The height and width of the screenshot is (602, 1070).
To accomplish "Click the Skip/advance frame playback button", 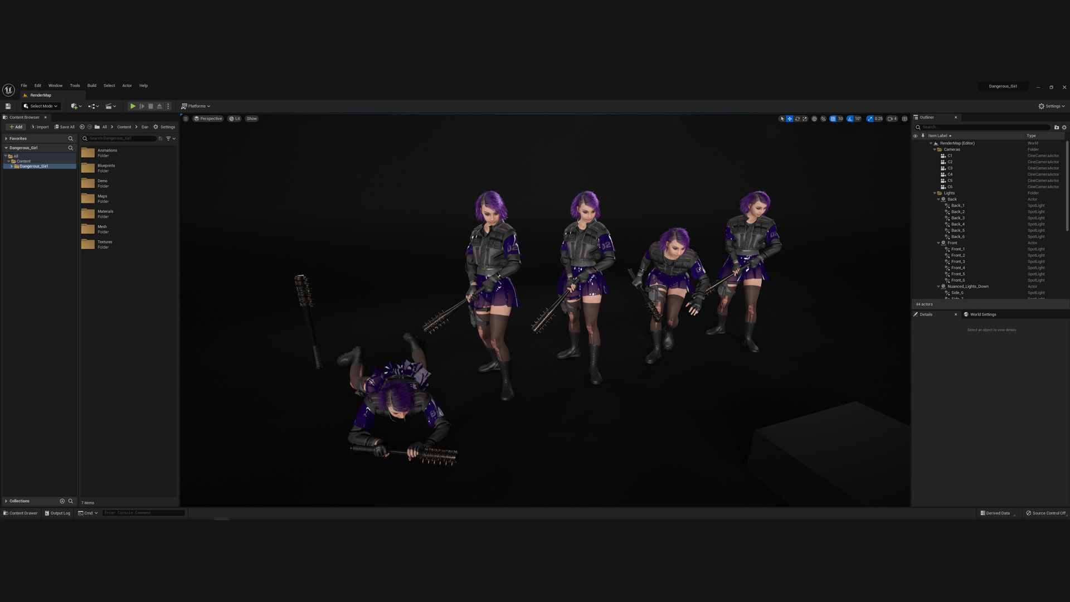I will tap(142, 106).
